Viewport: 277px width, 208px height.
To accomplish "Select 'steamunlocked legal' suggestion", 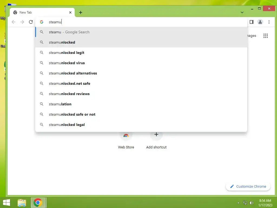I will pyautogui.click(x=141, y=125).
